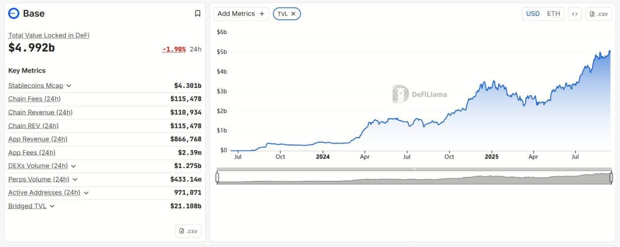Click the left range slider handle
This screenshot has width=620, height=247.
click(x=217, y=177)
